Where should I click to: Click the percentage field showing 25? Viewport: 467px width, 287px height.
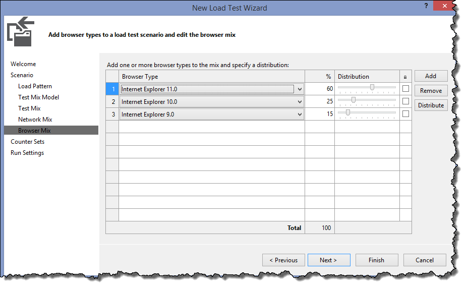point(320,102)
